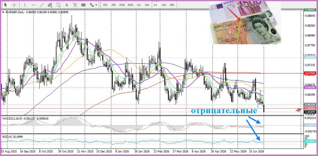Click the M1 timeframe button
This screenshot has height=156, width=318.
[105, 5]
